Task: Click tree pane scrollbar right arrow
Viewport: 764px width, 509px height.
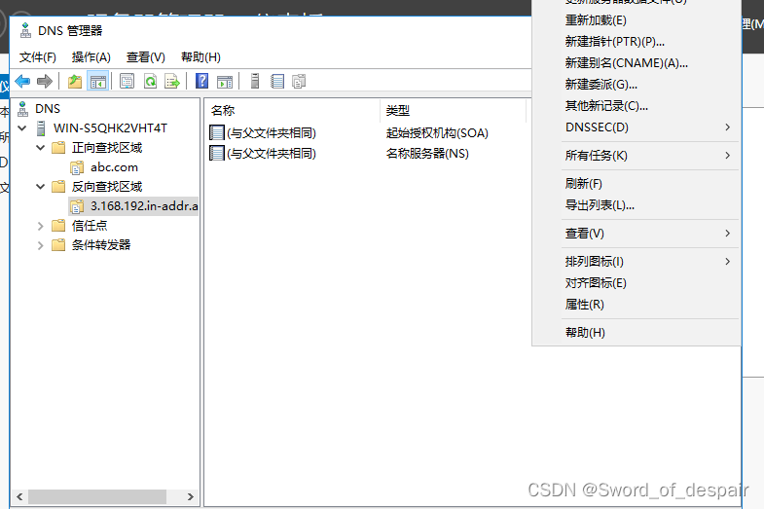Action: click(x=191, y=496)
